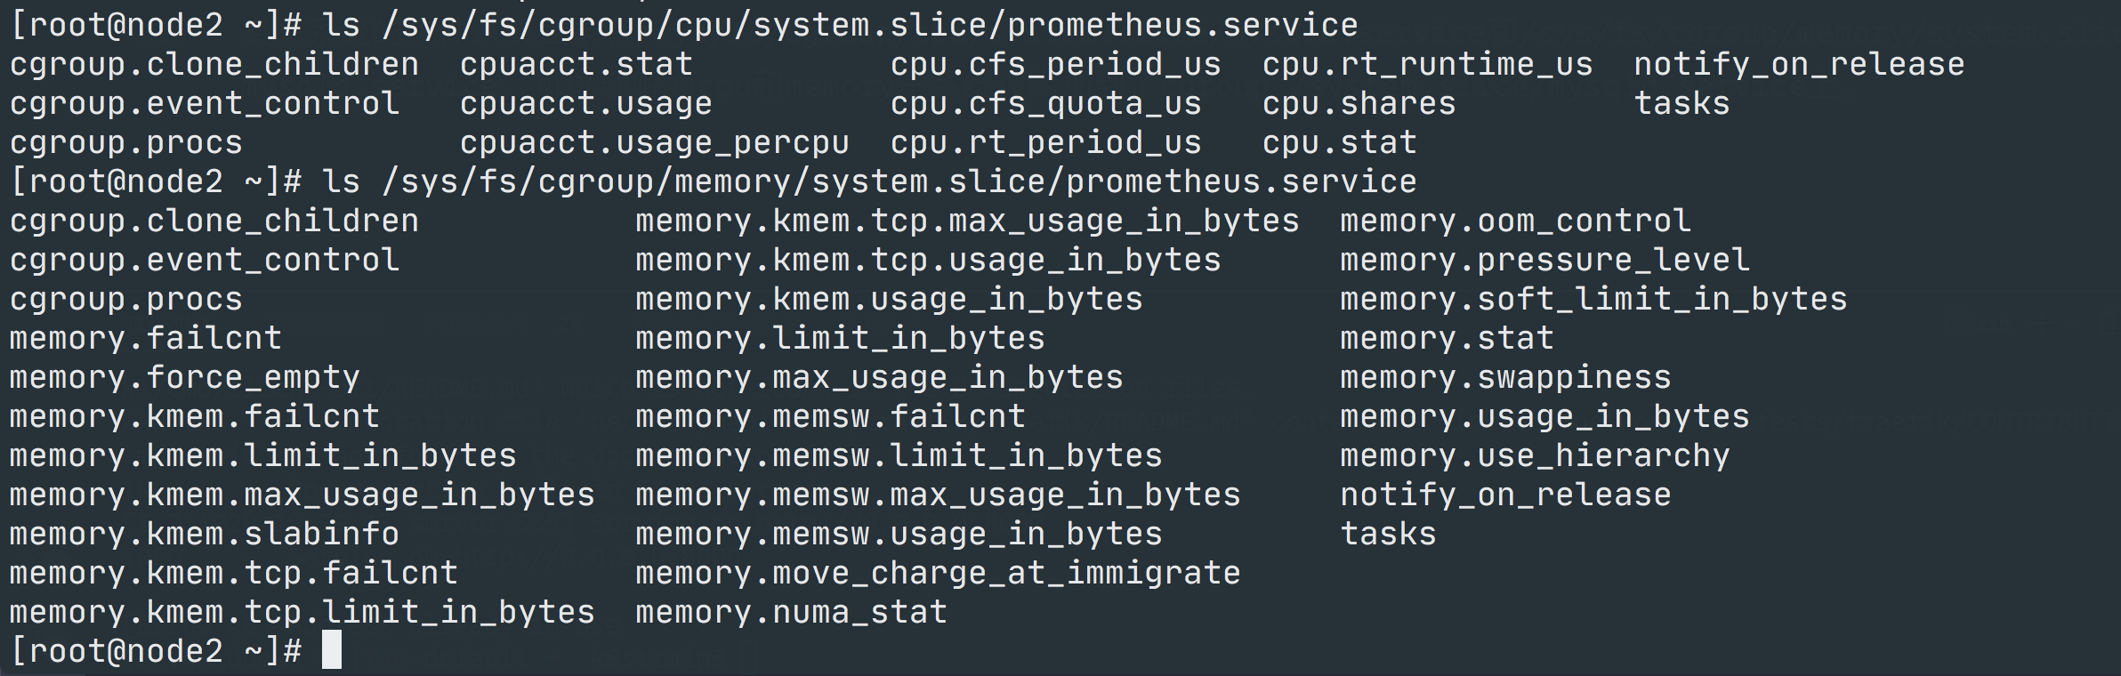Image resolution: width=2121 pixels, height=676 pixels.
Task: Click memory.move_charge_at_immigrate text
Action: click(x=938, y=573)
